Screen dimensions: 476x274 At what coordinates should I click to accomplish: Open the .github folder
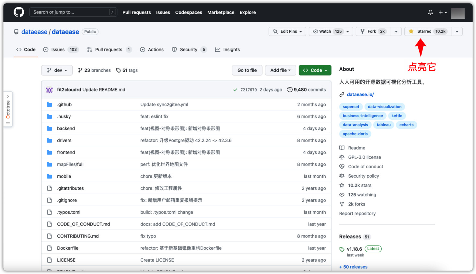coord(64,104)
